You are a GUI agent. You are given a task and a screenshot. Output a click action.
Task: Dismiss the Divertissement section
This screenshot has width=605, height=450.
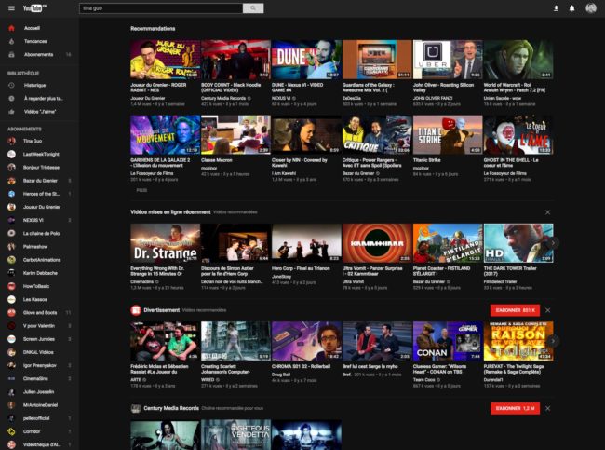pos(547,310)
